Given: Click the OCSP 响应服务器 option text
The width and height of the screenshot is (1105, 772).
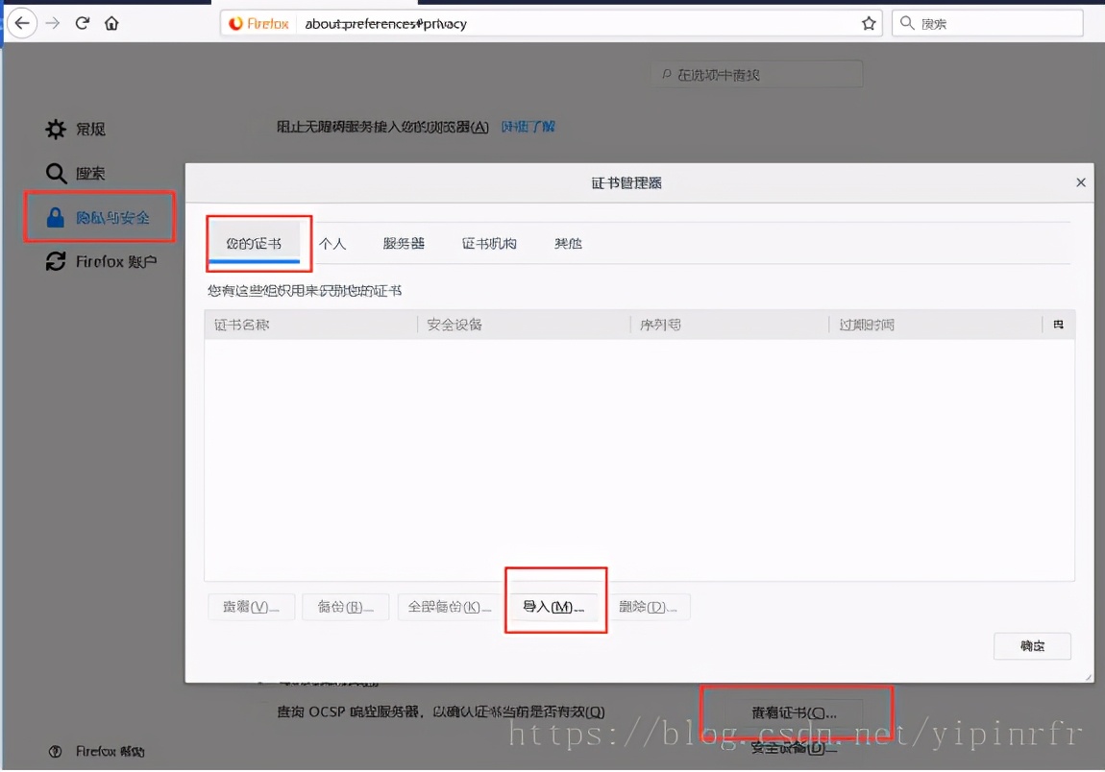Looking at the screenshot, I should pos(440,712).
